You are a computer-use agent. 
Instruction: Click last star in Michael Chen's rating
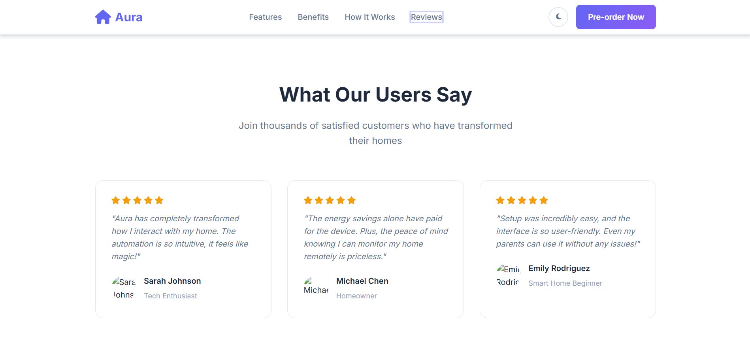[x=352, y=200]
